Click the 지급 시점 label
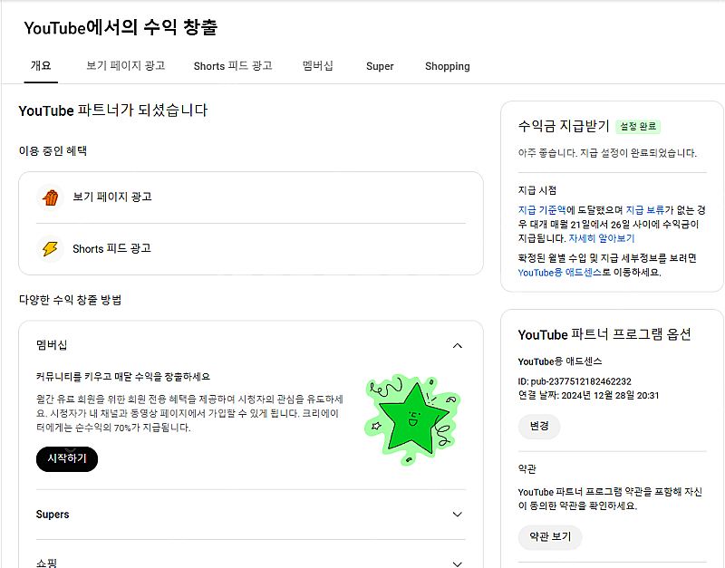The height and width of the screenshot is (568, 725). 537,190
